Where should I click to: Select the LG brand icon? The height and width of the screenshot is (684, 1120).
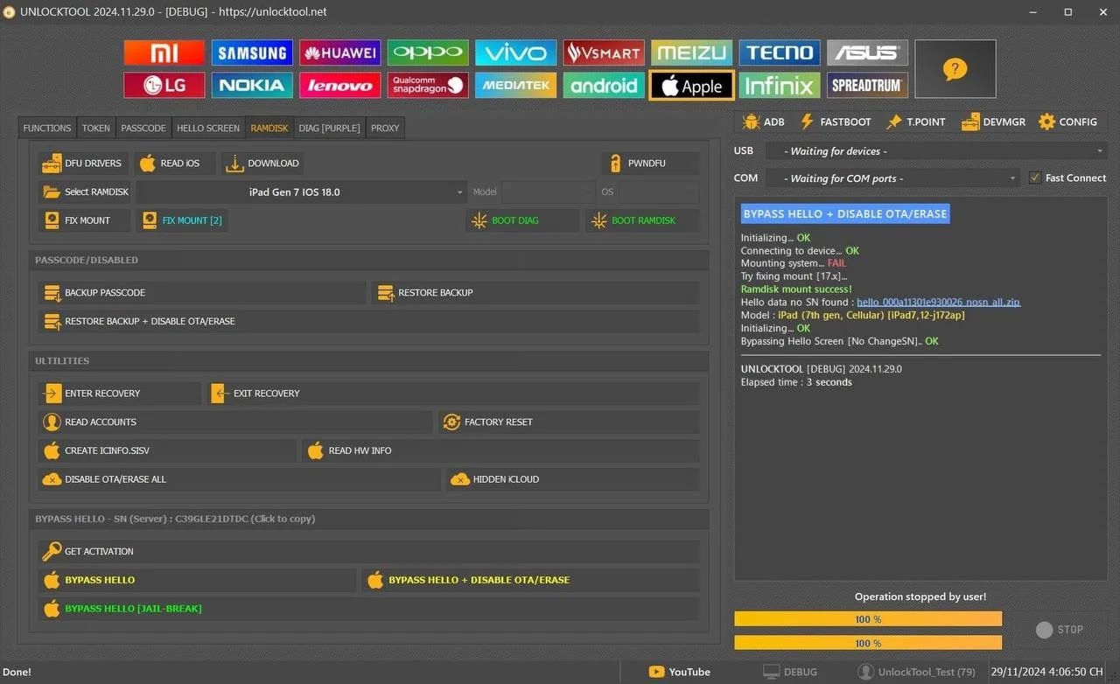[164, 85]
